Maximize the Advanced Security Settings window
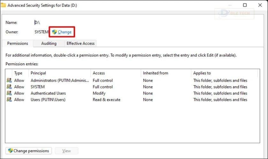268x159 pixels. tap(245, 5)
